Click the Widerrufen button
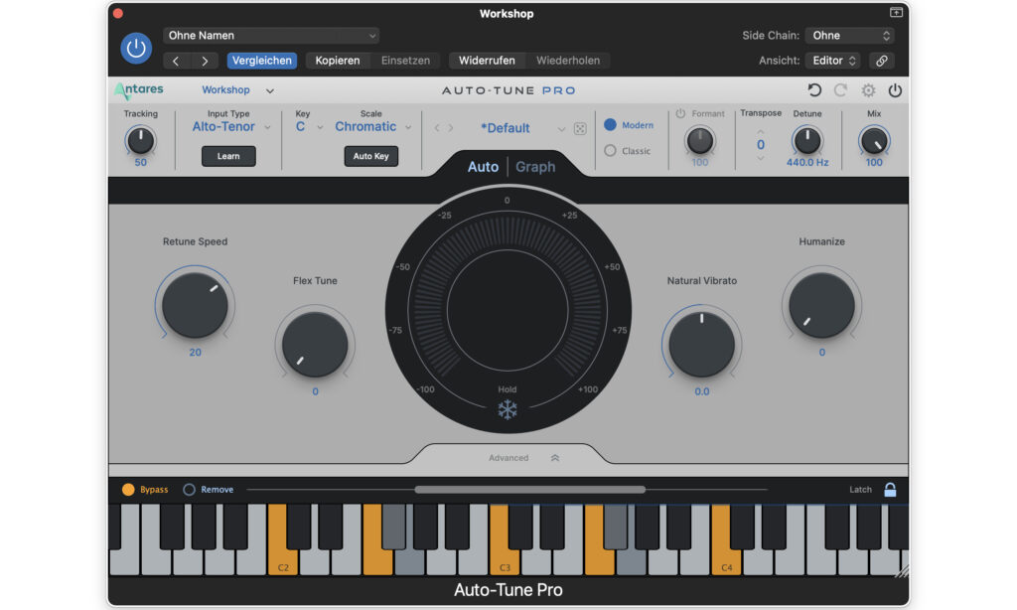This screenshot has width=1017, height=610. click(487, 61)
